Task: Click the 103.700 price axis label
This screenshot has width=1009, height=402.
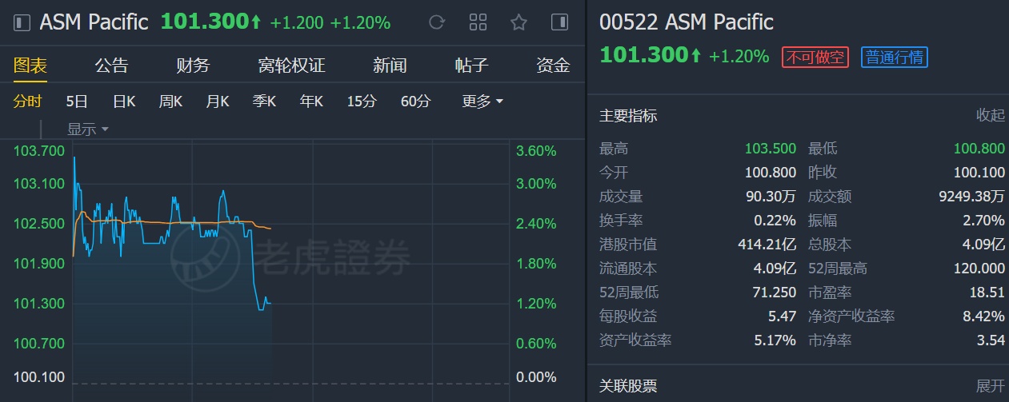Action: coord(39,151)
